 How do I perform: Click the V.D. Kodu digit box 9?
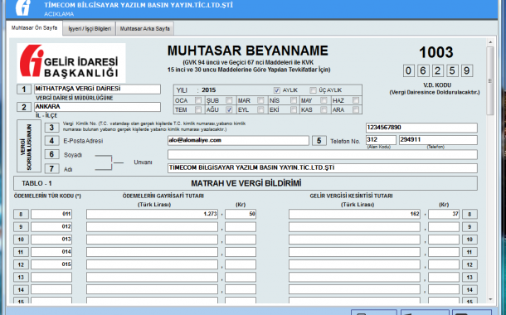coord(467,70)
